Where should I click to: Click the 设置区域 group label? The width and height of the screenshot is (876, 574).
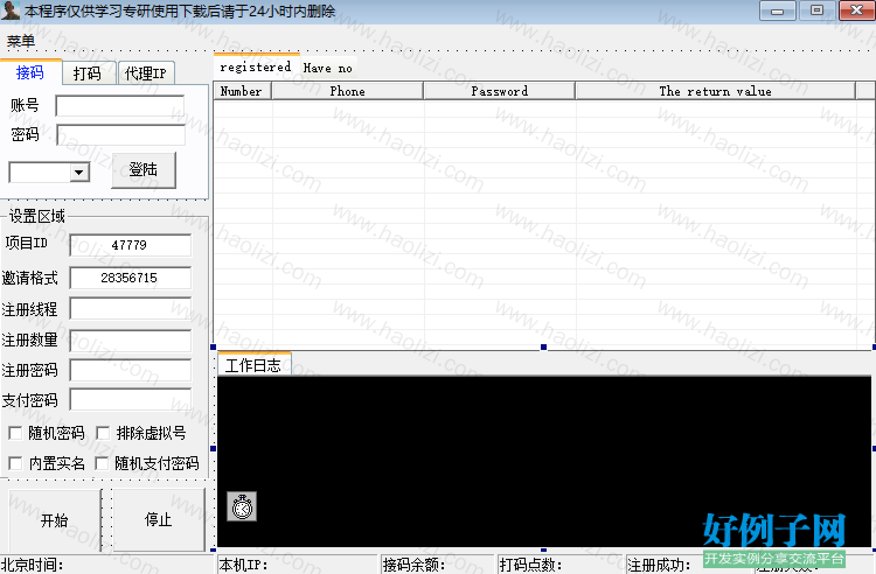tap(37, 216)
